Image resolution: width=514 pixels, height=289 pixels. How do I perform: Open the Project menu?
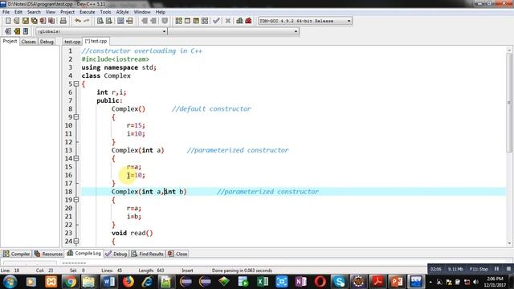[67, 12]
